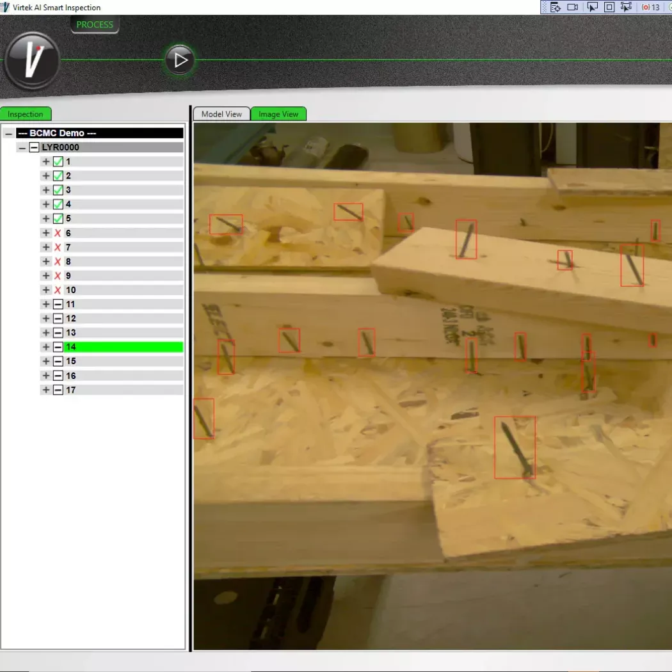The height and width of the screenshot is (672, 672).
Task: Select tree item 17
Action: tap(71, 390)
